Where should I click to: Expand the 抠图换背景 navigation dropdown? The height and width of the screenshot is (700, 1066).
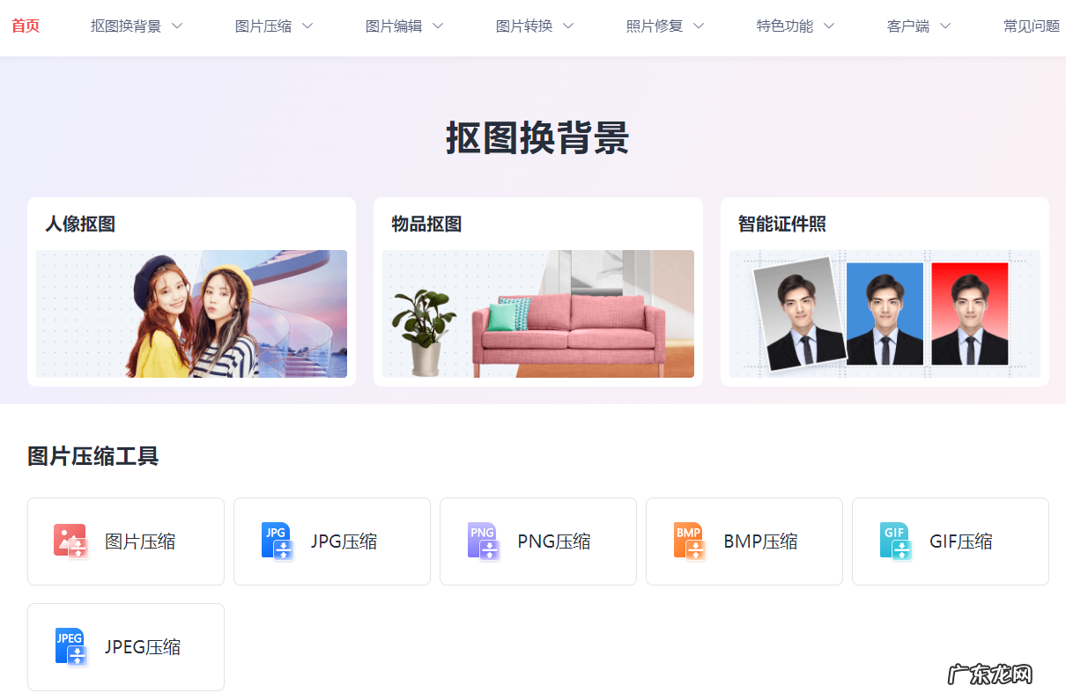tap(128, 26)
